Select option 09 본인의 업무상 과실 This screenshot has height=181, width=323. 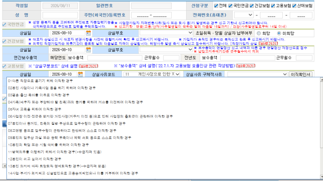point(163,138)
